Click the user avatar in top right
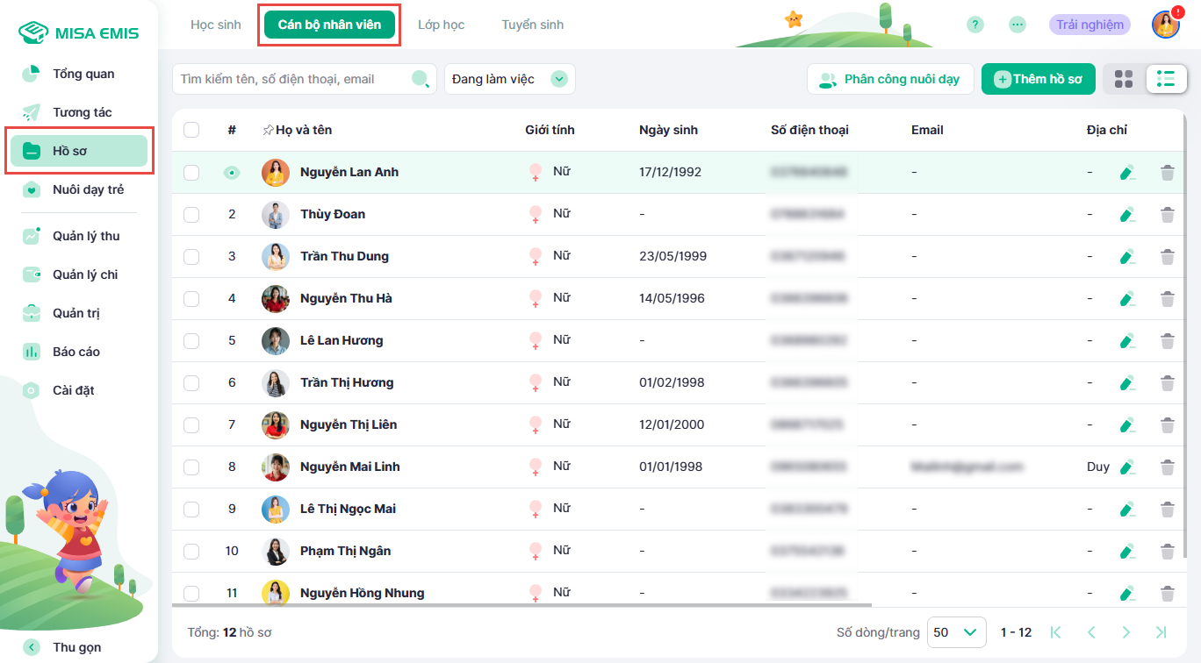 (x=1165, y=25)
